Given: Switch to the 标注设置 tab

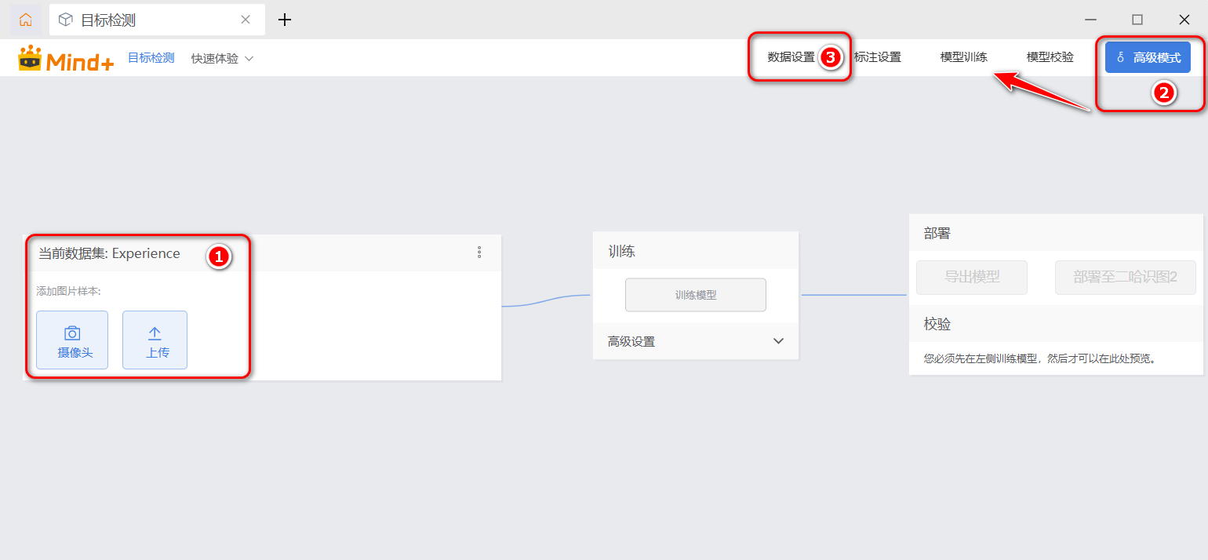Looking at the screenshot, I should tap(878, 57).
